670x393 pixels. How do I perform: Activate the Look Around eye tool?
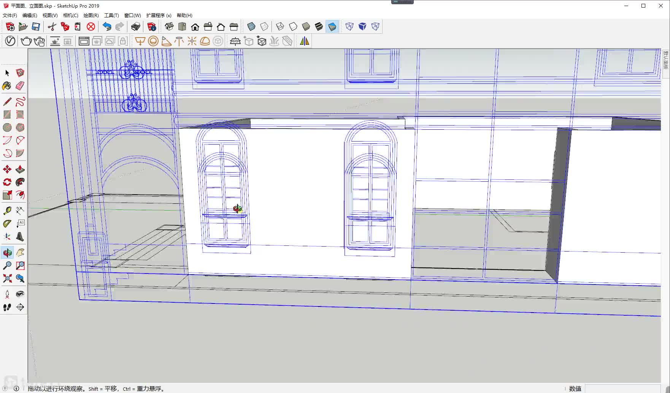click(20, 294)
